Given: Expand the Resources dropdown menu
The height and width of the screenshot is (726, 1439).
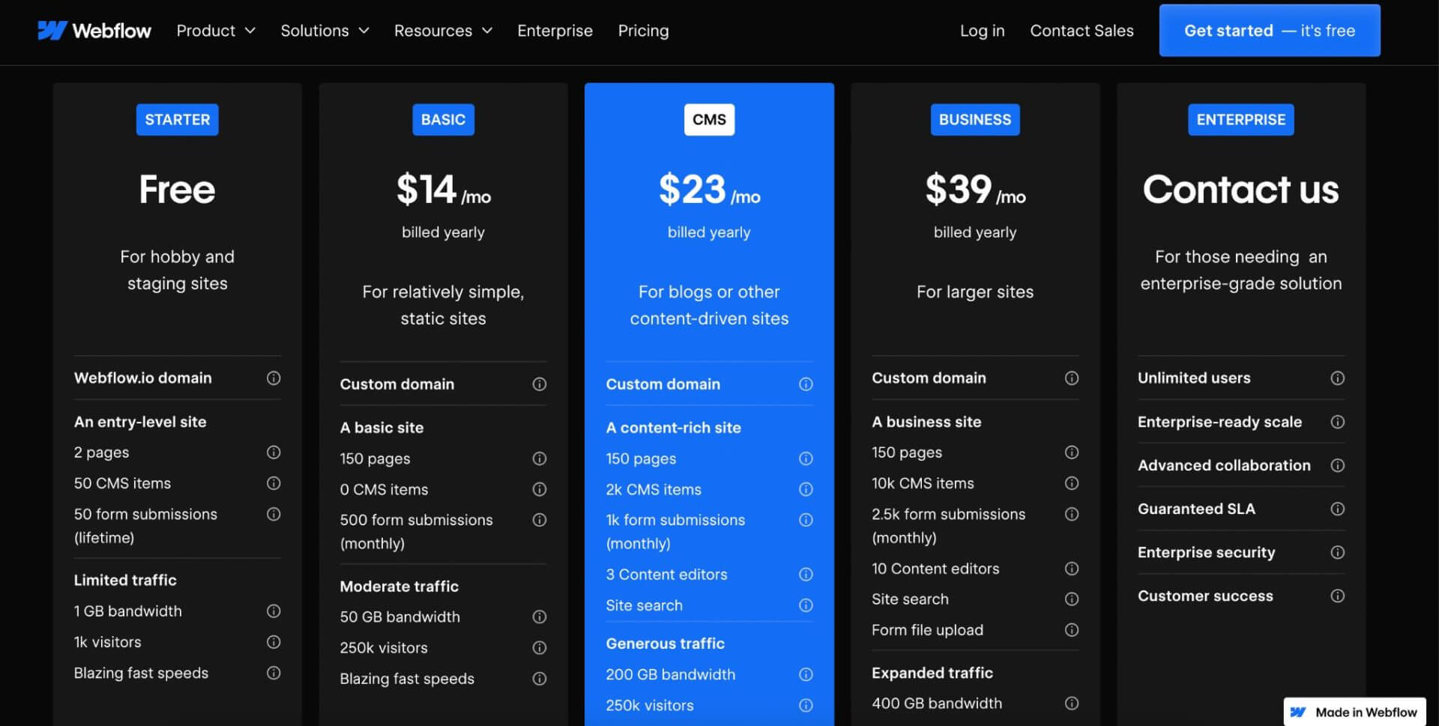Looking at the screenshot, I should [x=443, y=31].
